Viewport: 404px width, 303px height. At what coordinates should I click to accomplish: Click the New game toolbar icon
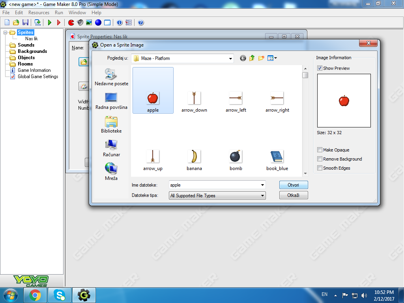(x=7, y=22)
